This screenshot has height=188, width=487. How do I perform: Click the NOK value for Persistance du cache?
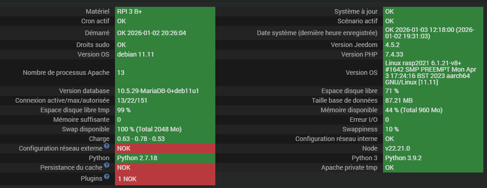click(124, 168)
